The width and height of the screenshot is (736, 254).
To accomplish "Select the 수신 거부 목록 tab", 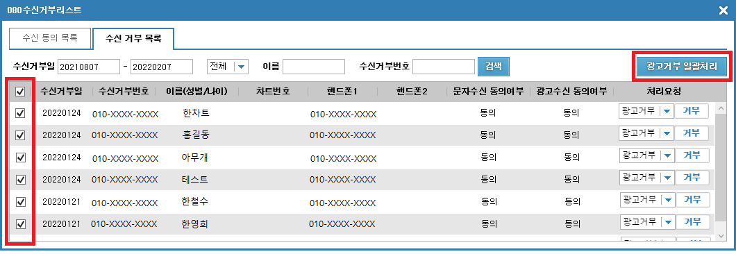I will 133,38.
